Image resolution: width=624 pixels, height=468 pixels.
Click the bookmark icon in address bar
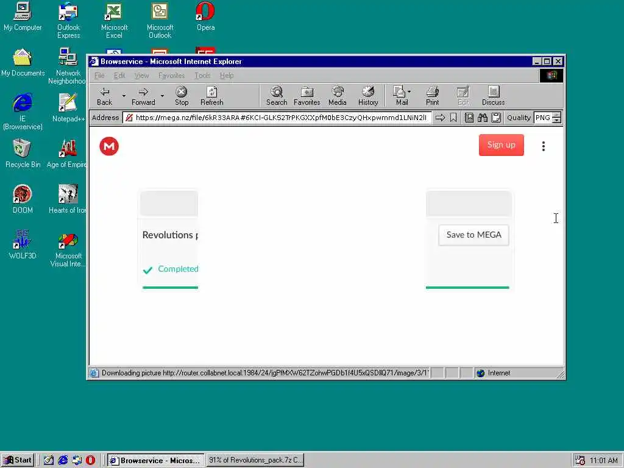pyautogui.click(x=453, y=118)
